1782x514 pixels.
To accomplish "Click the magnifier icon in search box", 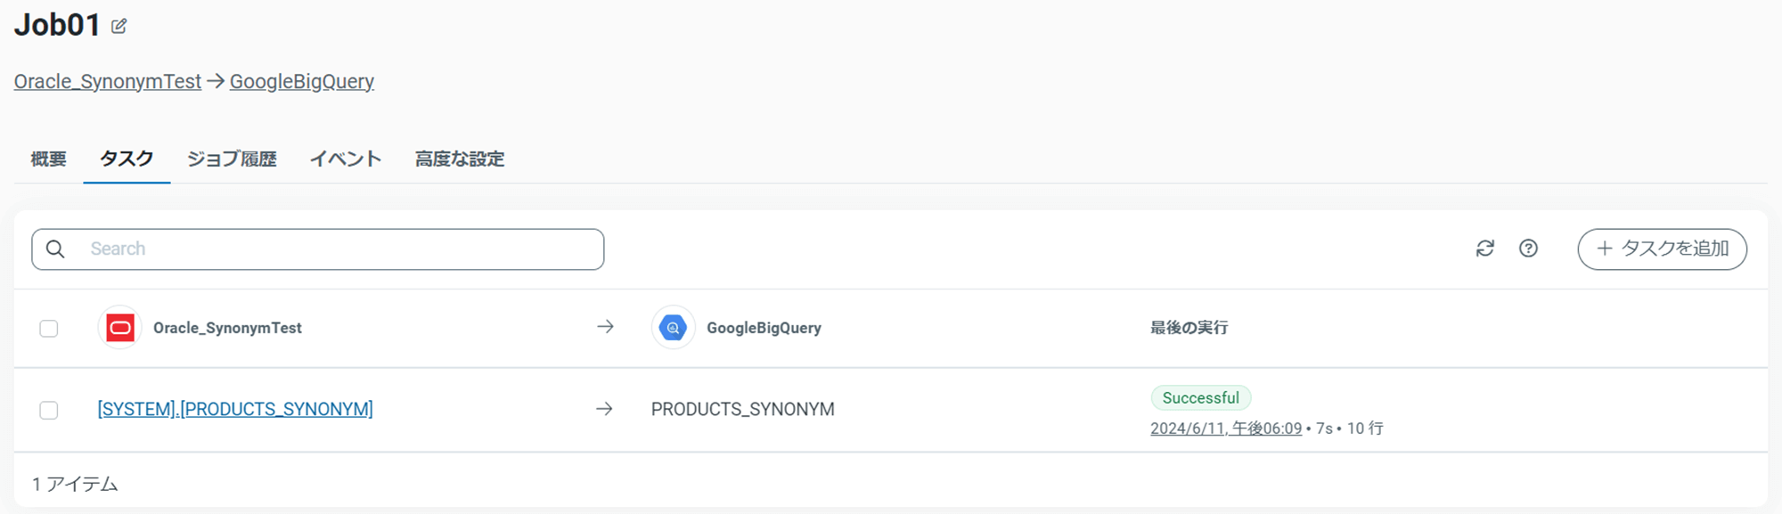I will [55, 249].
